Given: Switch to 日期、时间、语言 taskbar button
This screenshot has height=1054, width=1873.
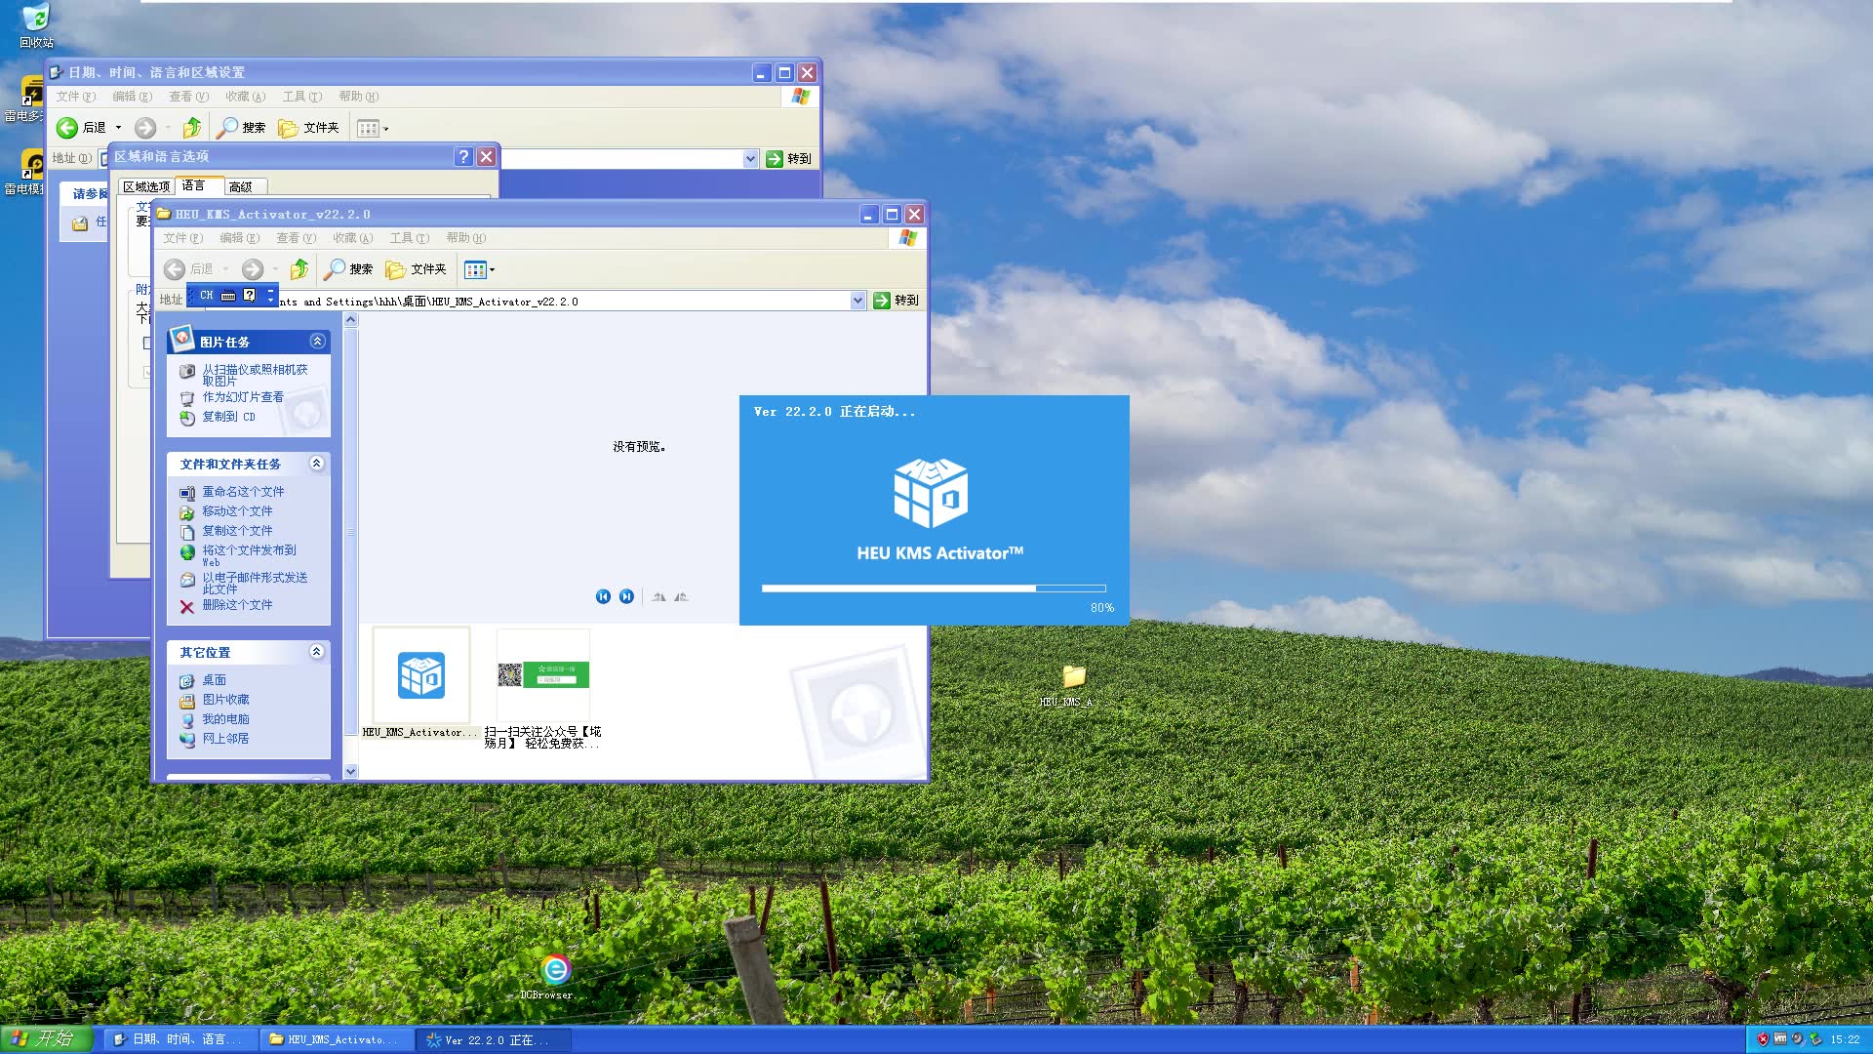Looking at the screenshot, I should click(x=181, y=1040).
